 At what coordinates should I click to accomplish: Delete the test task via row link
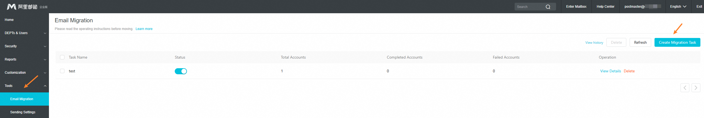click(629, 71)
